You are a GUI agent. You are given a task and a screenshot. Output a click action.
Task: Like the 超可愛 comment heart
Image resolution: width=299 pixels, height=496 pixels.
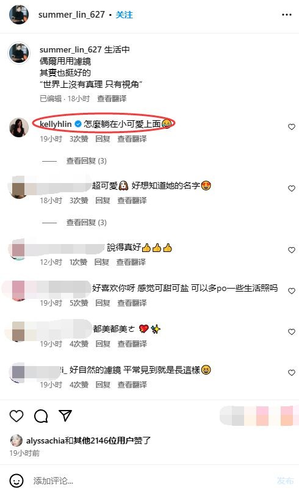[292, 189]
